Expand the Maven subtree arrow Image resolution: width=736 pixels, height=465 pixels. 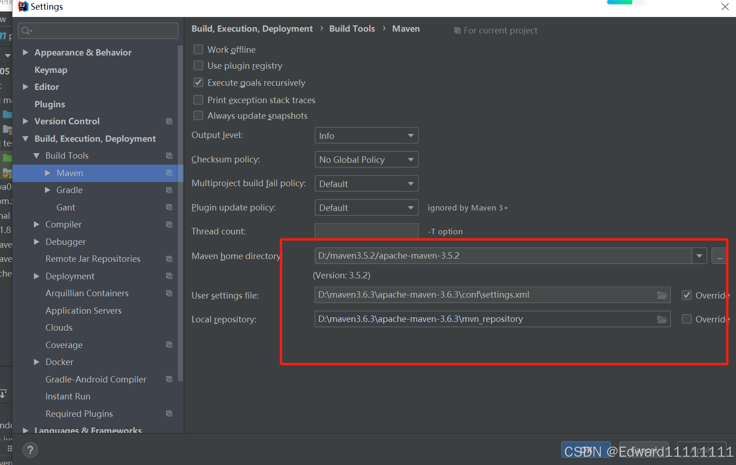pyautogui.click(x=48, y=173)
